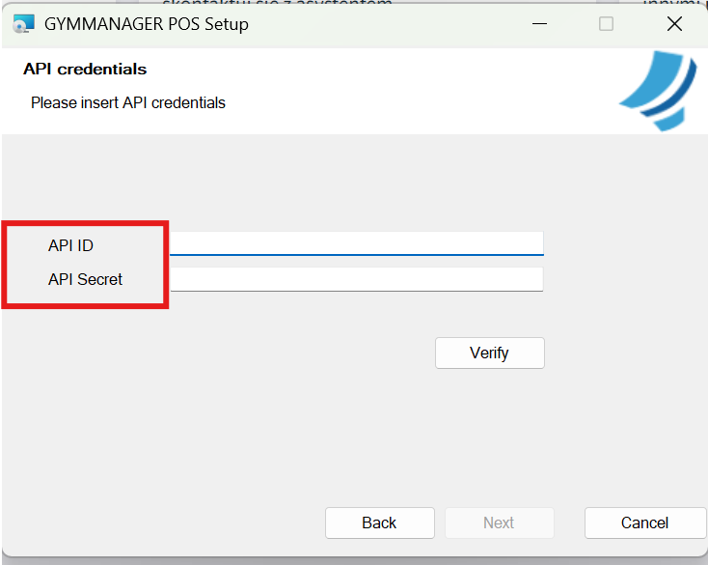Click the bold API credentials heading

[85, 70]
